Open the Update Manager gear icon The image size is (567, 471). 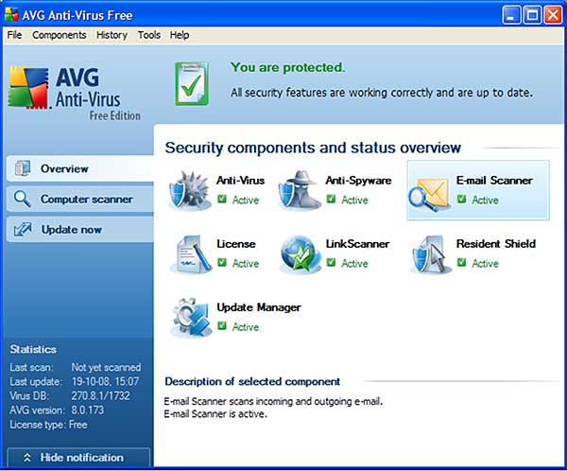coord(189,318)
